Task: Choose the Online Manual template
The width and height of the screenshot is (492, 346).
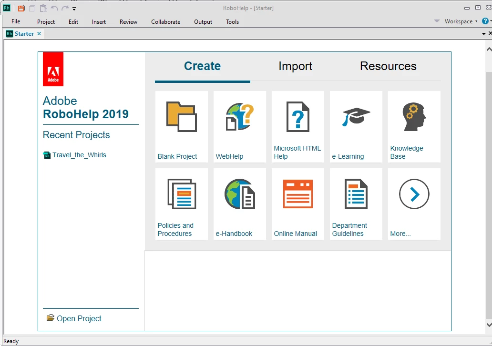Action: tap(298, 204)
